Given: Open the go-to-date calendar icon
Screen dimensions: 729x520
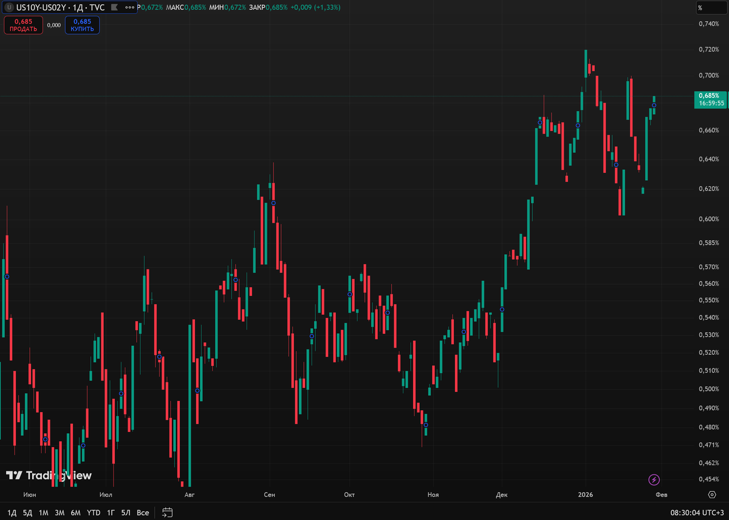Looking at the screenshot, I should click(168, 513).
